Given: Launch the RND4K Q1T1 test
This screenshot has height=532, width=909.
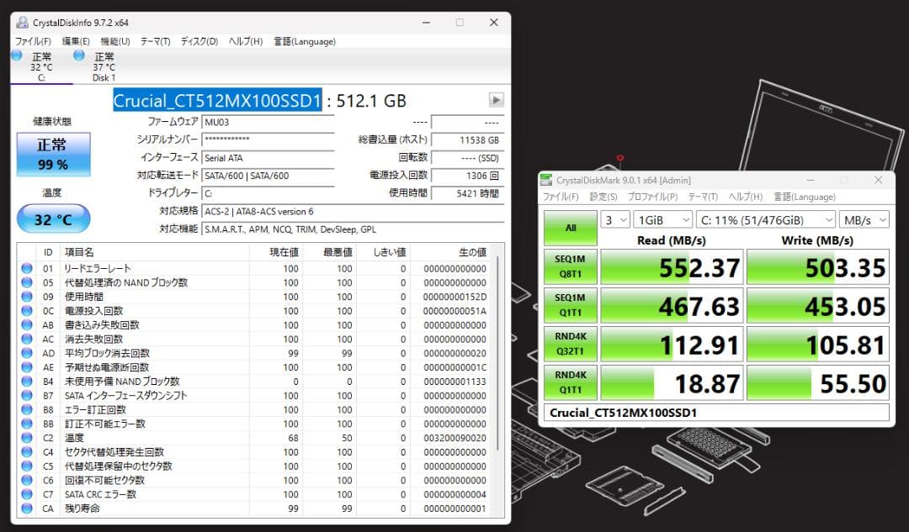Looking at the screenshot, I should click(x=570, y=382).
